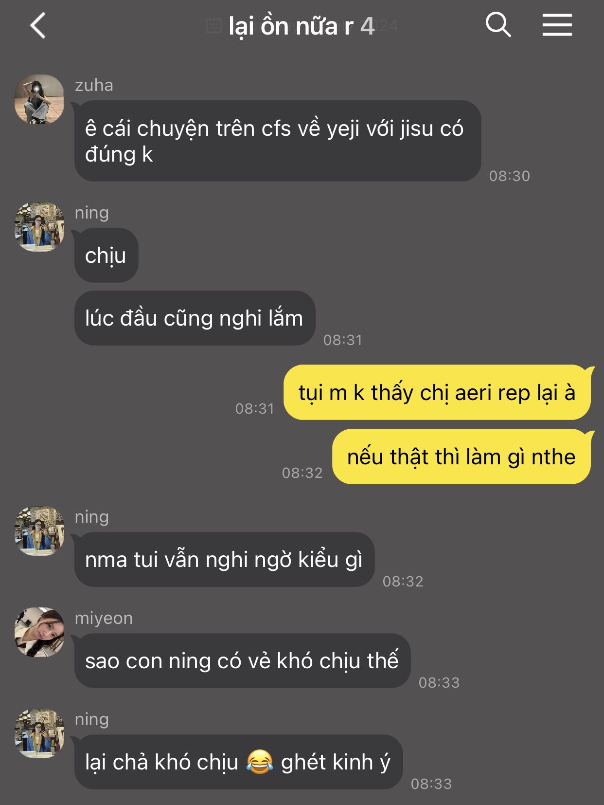Image resolution: width=604 pixels, height=805 pixels.
Task: Select yellow bubble 'nếu thật thì làm gì nthe'
Action: [461, 457]
